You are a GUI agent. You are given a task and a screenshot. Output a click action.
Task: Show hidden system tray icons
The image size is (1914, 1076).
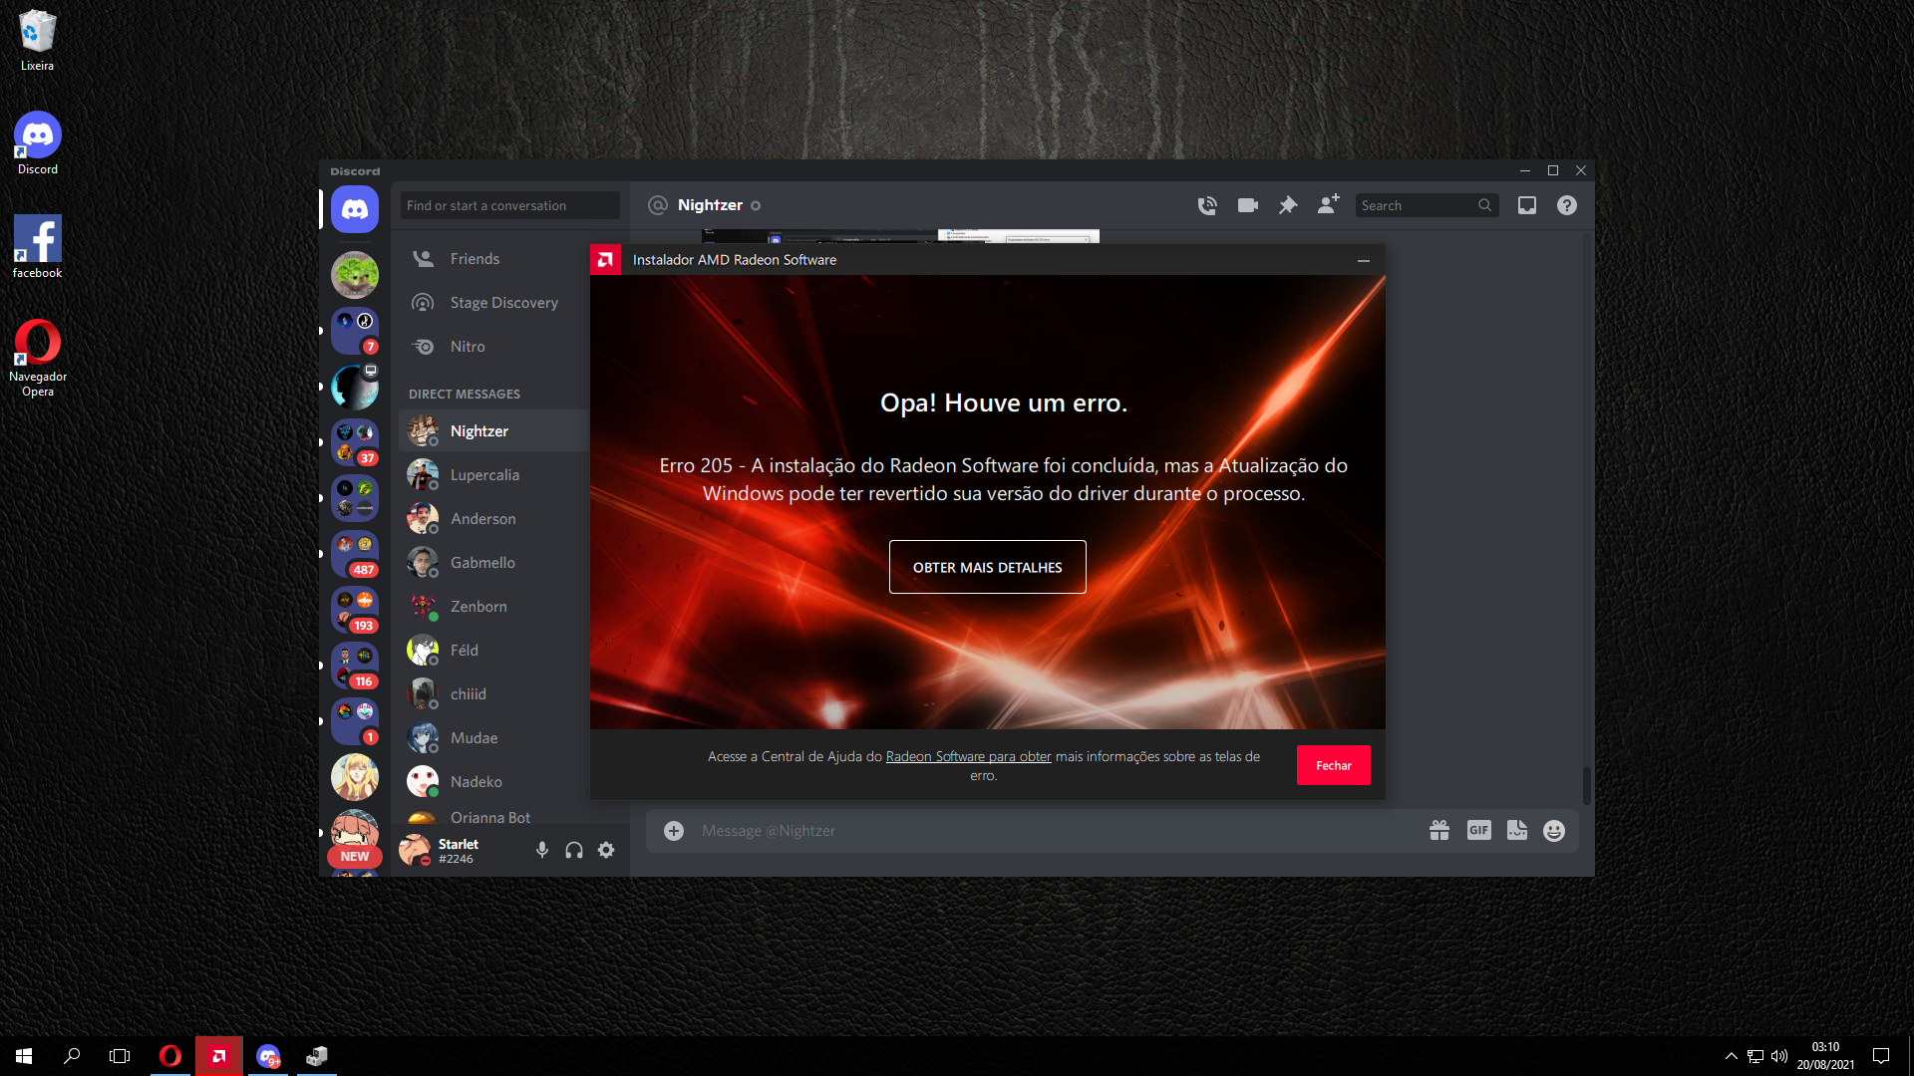(1732, 1056)
